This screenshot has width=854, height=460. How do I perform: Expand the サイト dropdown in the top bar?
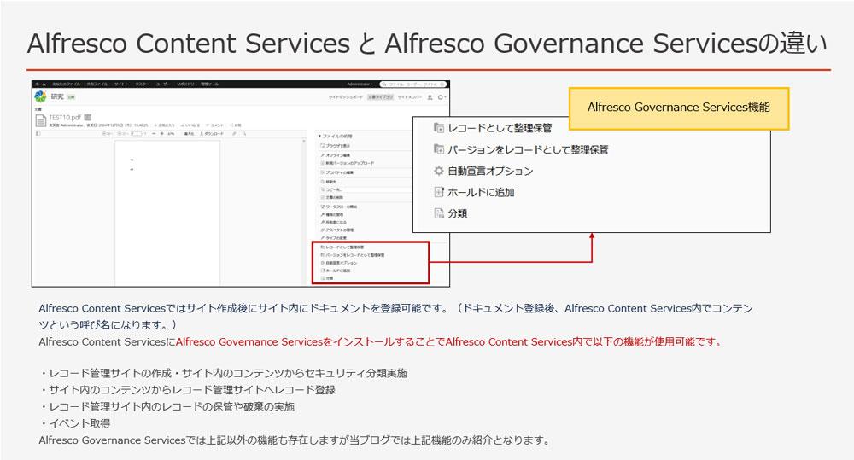pos(121,84)
